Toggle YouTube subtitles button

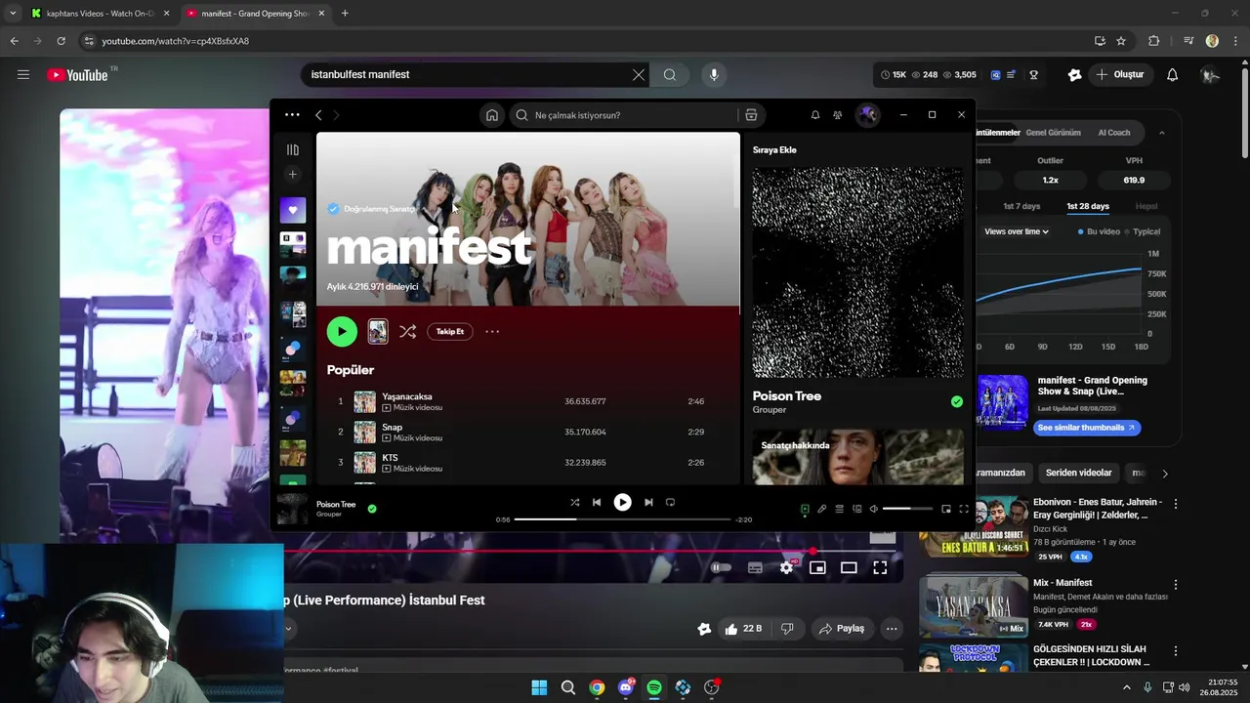click(755, 567)
